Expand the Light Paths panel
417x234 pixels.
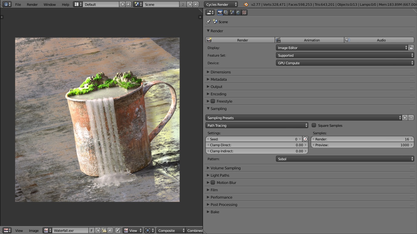click(x=220, y=175)
